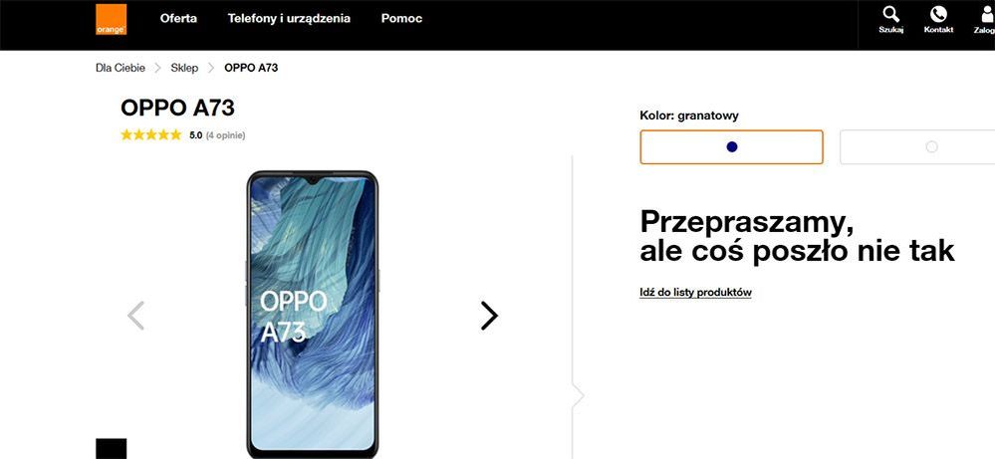Click the five-star rating stars
995x459 pixels.
[x=151, y=135]
